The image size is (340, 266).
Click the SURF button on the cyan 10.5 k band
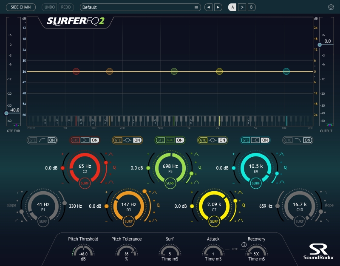tap(256, 183)
